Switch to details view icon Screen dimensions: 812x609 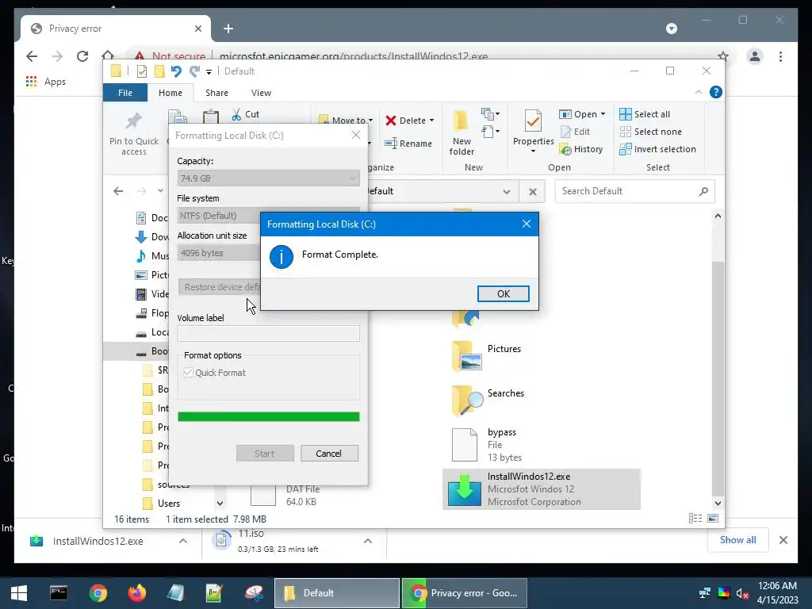[695, 519]
